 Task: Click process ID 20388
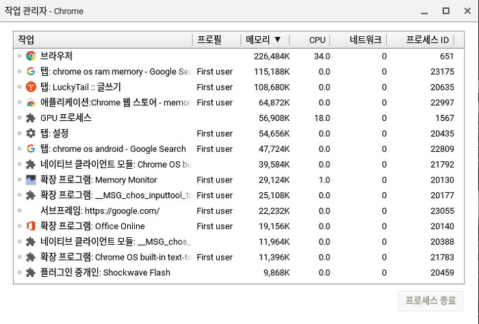pyautogui.click(x=442, y=241)
